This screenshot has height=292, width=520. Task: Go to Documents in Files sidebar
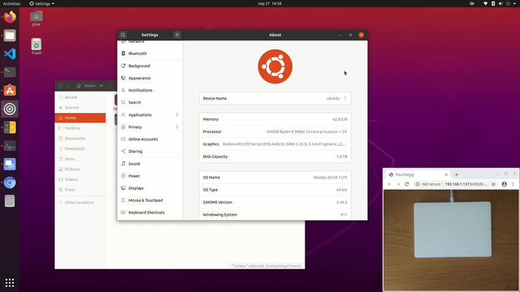point(75,139)
